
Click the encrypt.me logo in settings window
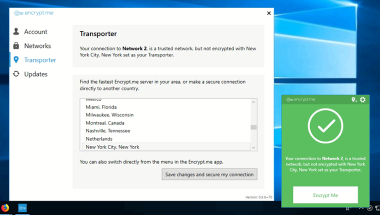(x=34, y=13)
